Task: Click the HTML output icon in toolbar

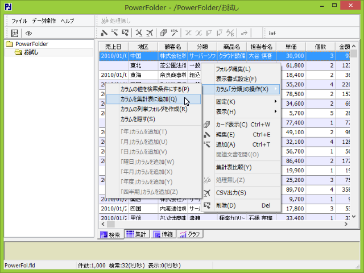Action: point(175,33)
